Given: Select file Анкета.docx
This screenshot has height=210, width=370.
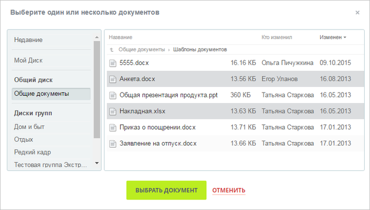Looking at the screenshot, I should pyautogui.click(x=137, y=79).
